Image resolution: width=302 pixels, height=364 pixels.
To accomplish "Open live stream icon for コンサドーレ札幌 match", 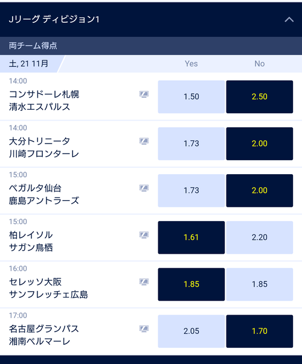I will coord(144,94).
